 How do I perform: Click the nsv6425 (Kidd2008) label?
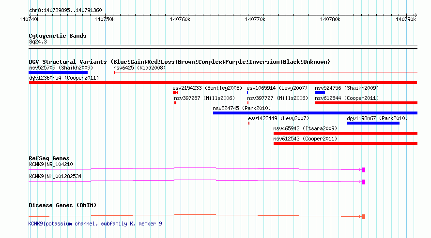(139, 68)
